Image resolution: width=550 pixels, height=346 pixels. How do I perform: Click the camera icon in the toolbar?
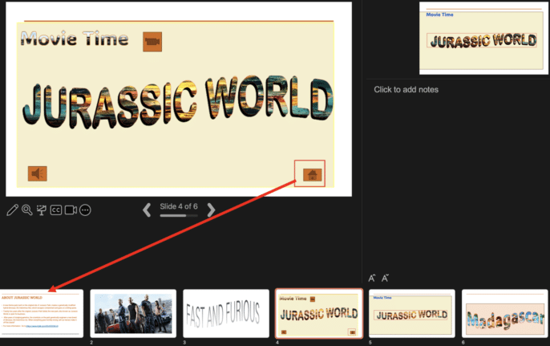[x=71, y=210]
